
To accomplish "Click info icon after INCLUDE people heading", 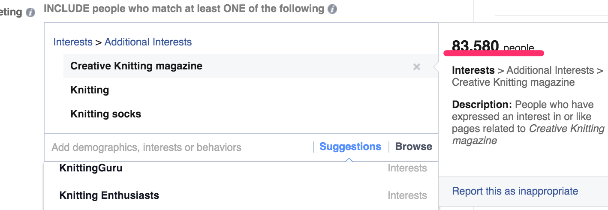I will pyautogui.click(x=332, y=9).
